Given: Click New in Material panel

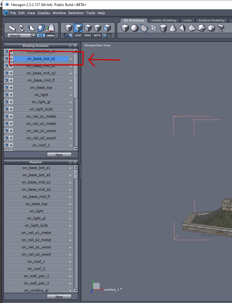Looking at the screenshot, I should click(59, 296).
